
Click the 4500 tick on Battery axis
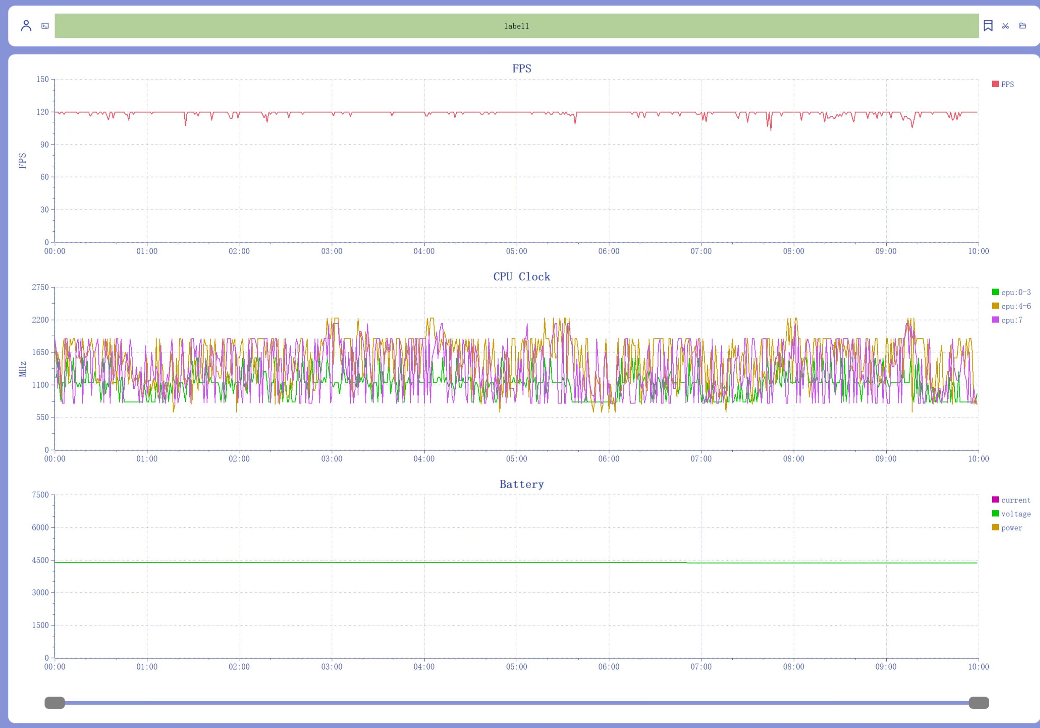click(40, 561)
